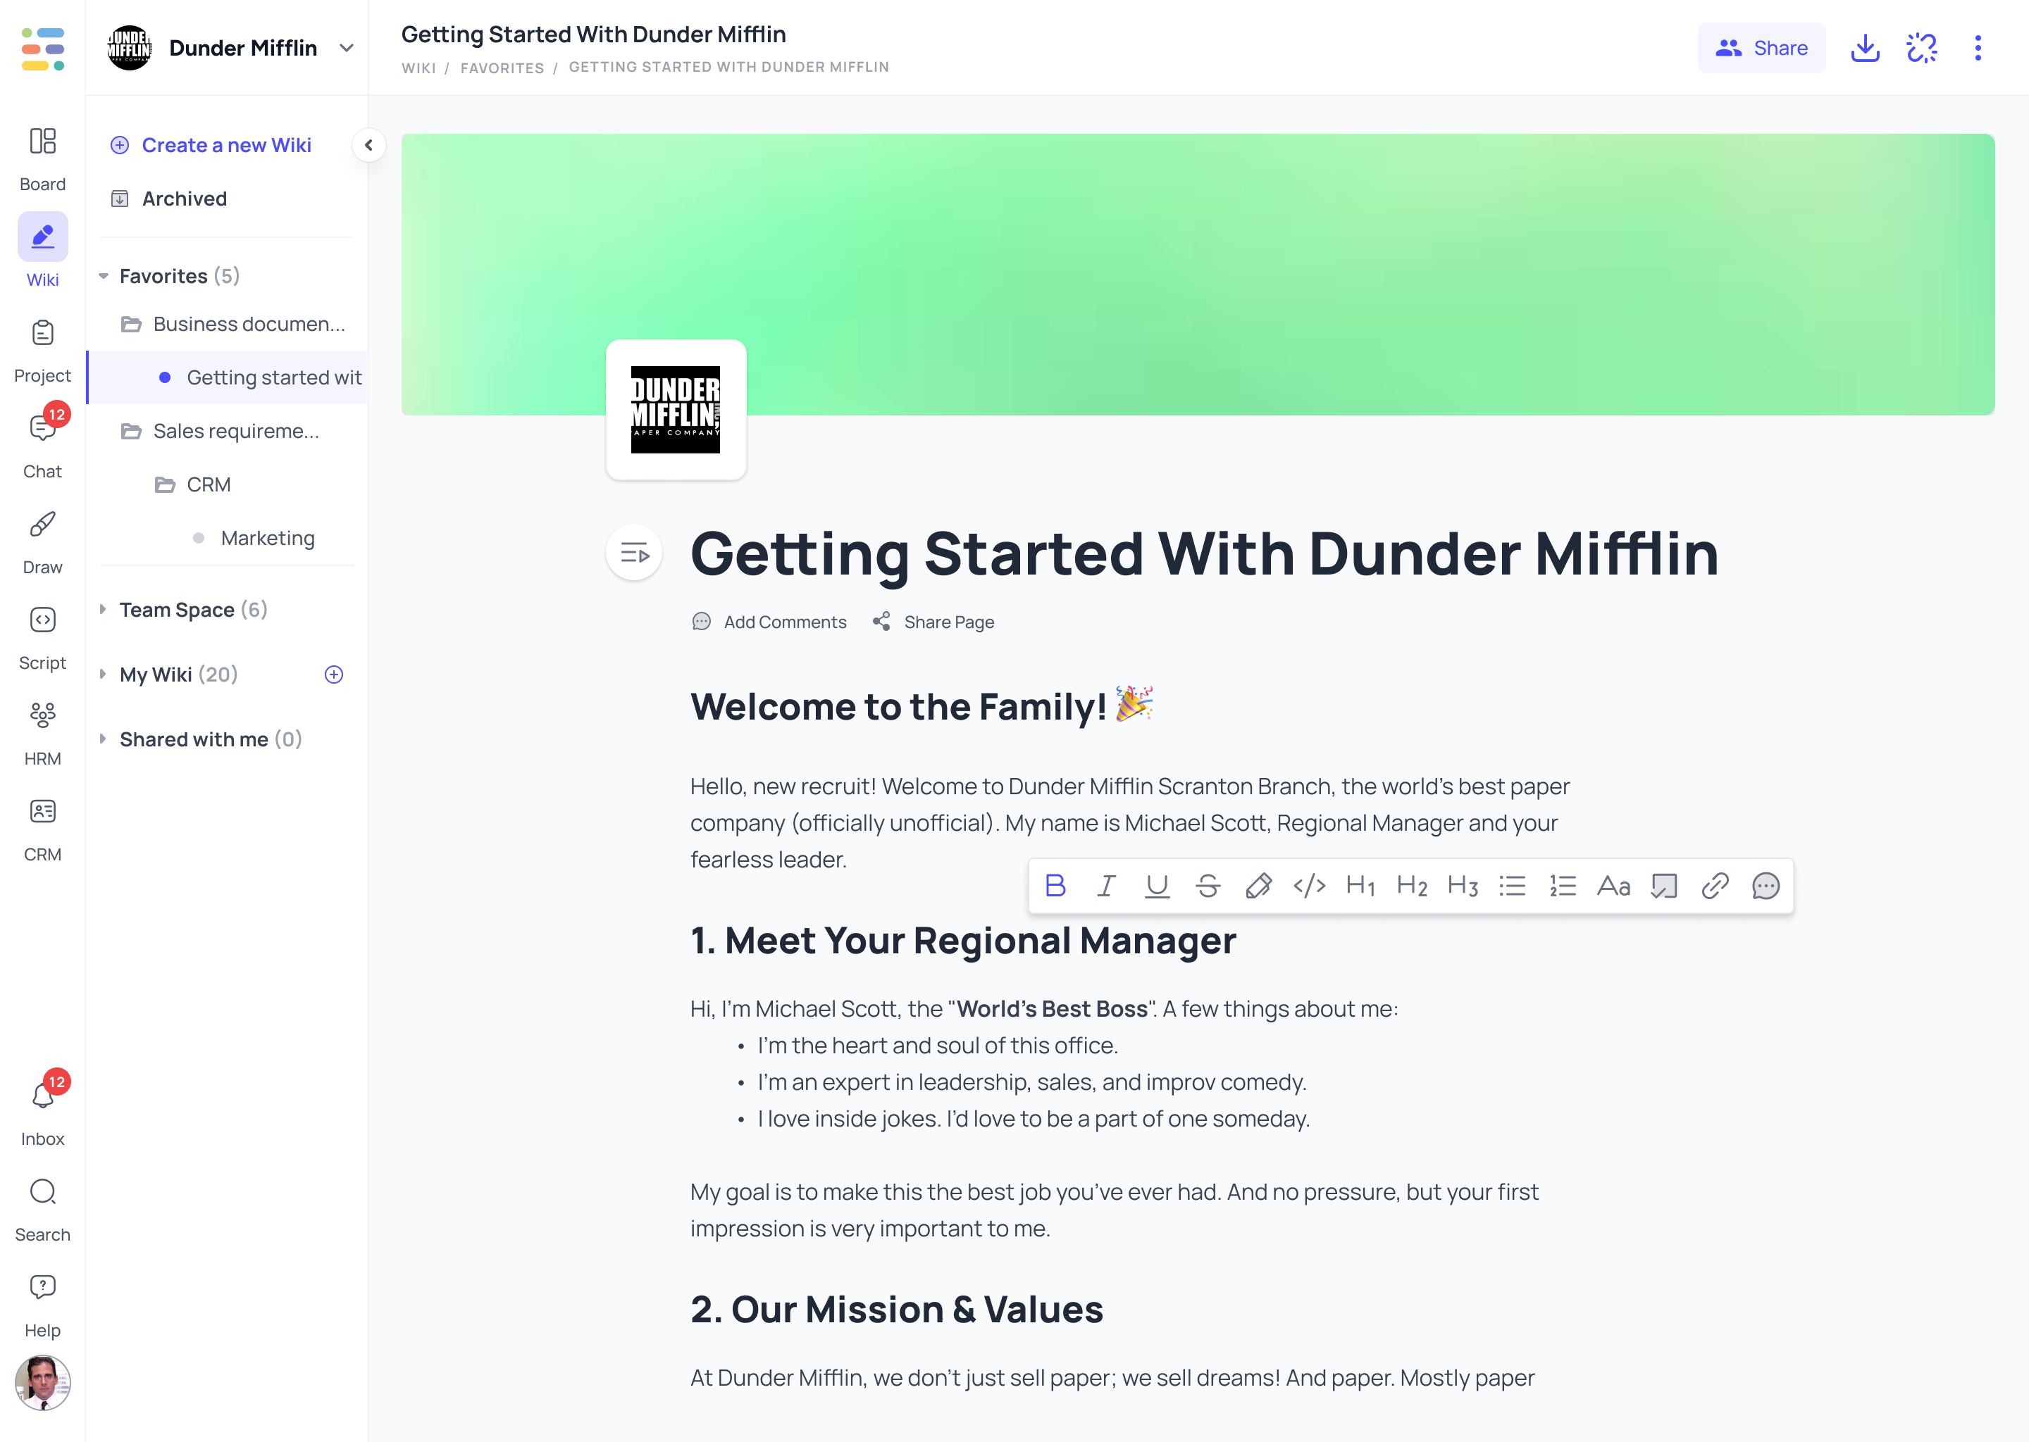
Task: Open the HRM module
Action: pyautogui.click(x=43, y=734)
